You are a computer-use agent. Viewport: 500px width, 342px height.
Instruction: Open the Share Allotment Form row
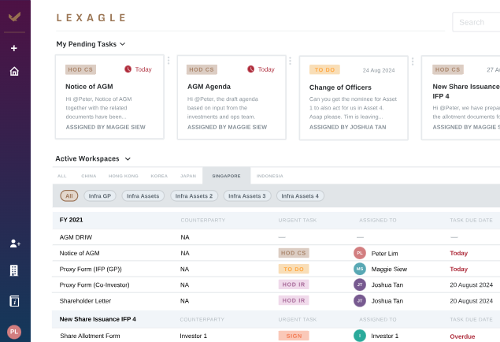point(276,336)
